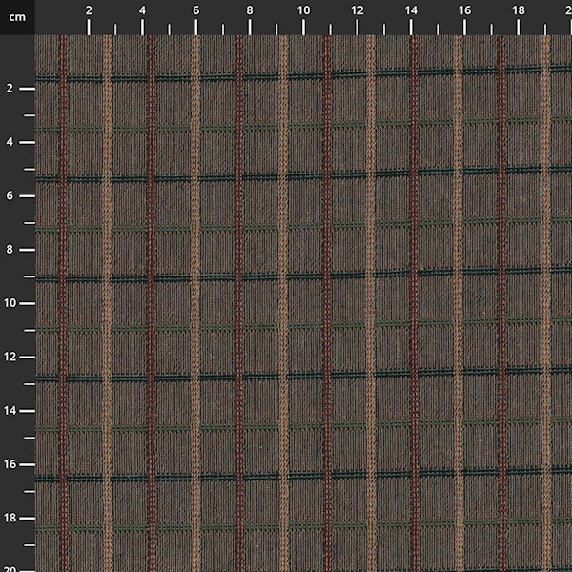Click the 2 mark on the left ruler
Viewport: 572px width, 572px height.
pyautogui.click(x=9, y=89)
